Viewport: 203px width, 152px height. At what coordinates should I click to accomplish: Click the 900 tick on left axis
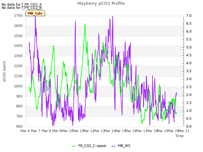[x=19, y=96]
